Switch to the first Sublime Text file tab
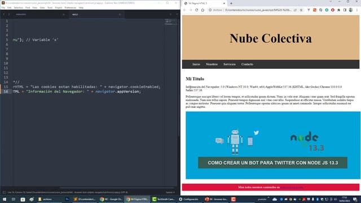This screenshot has height=203, width=361. [39, 15]
